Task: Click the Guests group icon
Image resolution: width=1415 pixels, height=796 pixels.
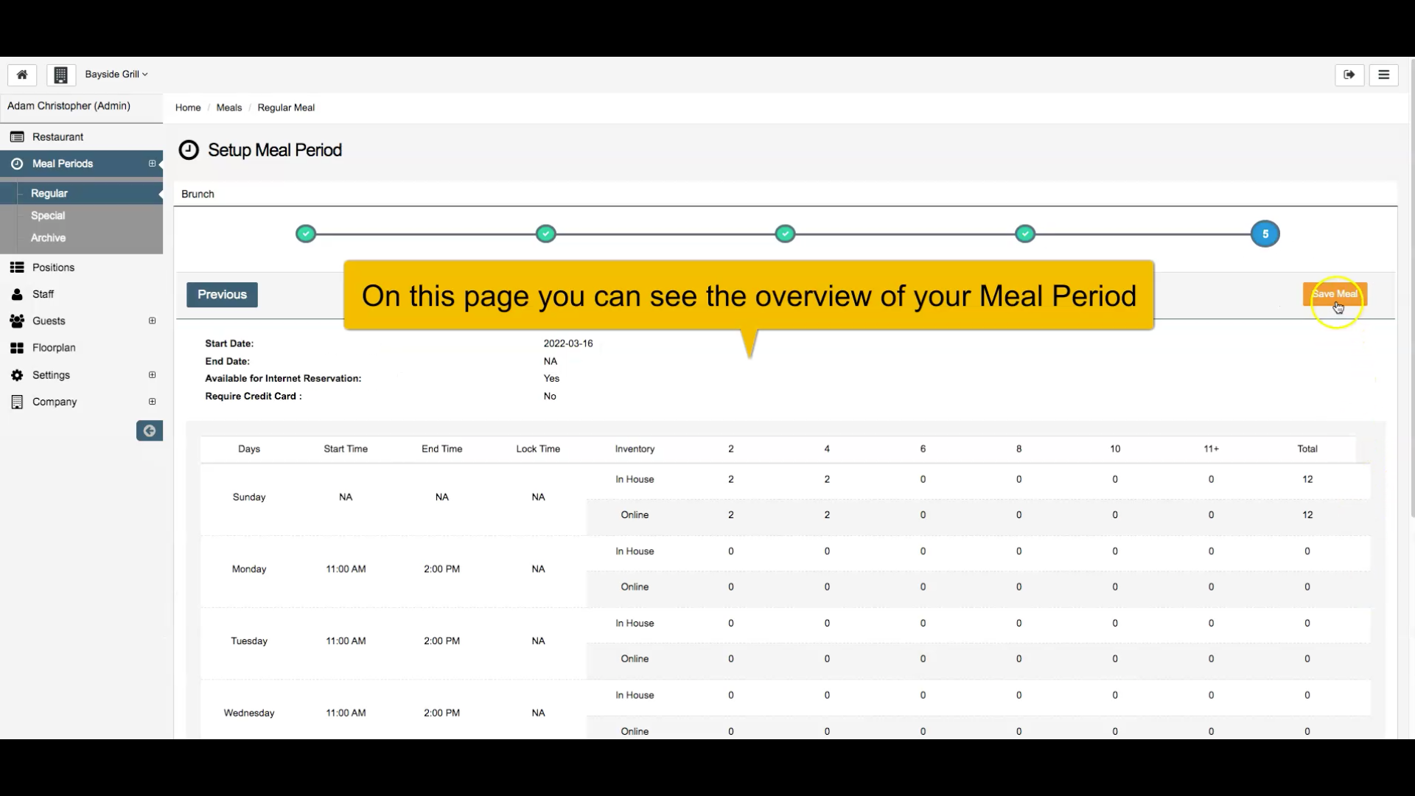Action: [17, 321]
